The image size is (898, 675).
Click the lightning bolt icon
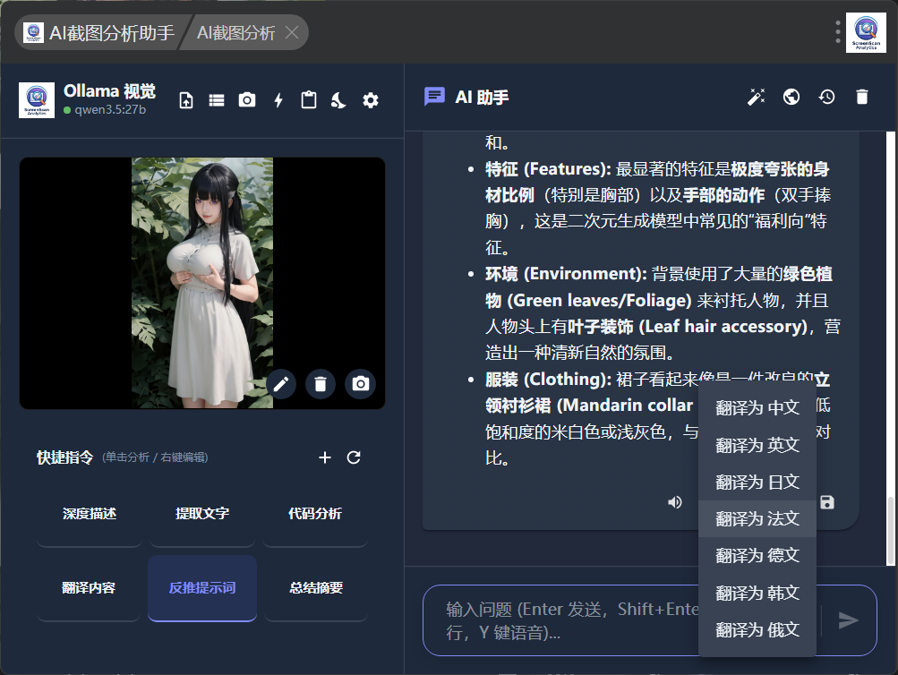(x=278, y=100)
